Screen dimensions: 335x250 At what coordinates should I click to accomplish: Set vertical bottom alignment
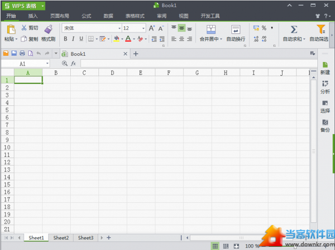(189, 28)
